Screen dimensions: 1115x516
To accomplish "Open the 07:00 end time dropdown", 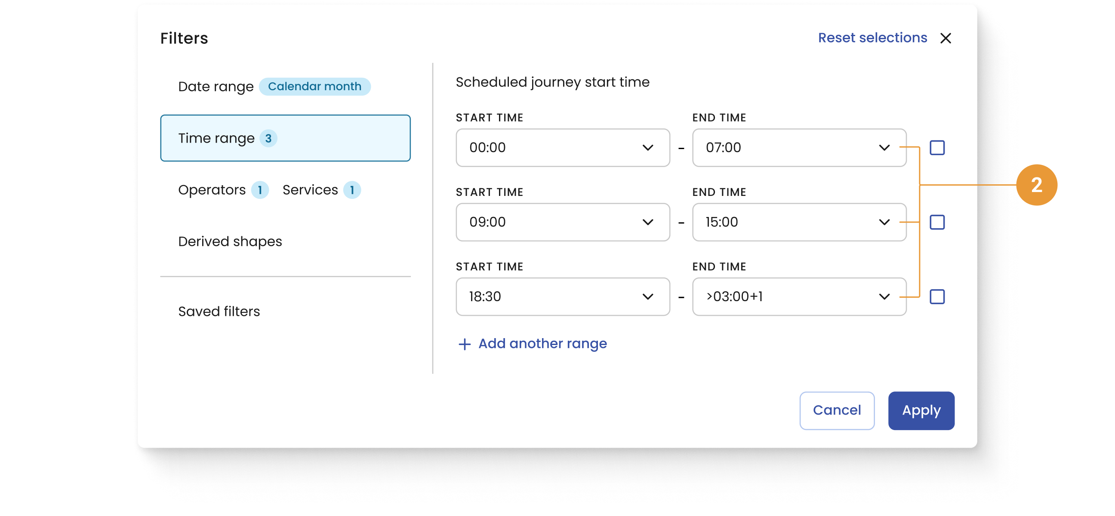I will tap(799, 148).
